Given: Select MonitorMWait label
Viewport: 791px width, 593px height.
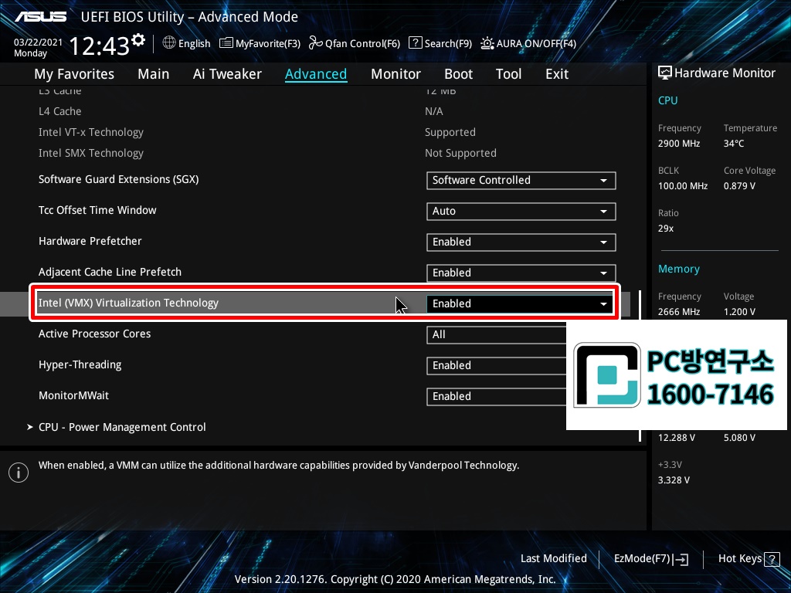Looking at the screenshot, I should click(x=73, y=396).
